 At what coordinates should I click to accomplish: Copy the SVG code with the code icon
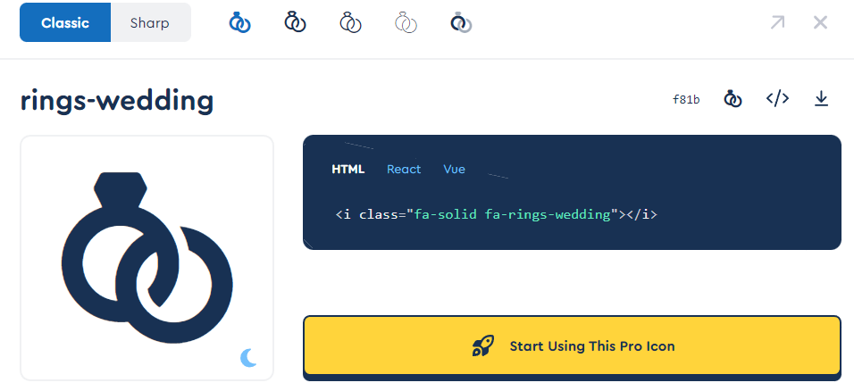pyautogui.click(x=777, y=98)
